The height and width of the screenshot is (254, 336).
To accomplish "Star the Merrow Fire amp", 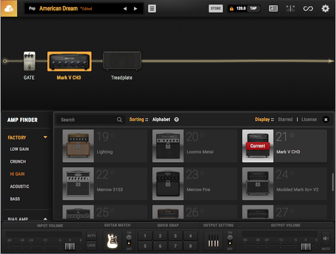I will (202, 173).
